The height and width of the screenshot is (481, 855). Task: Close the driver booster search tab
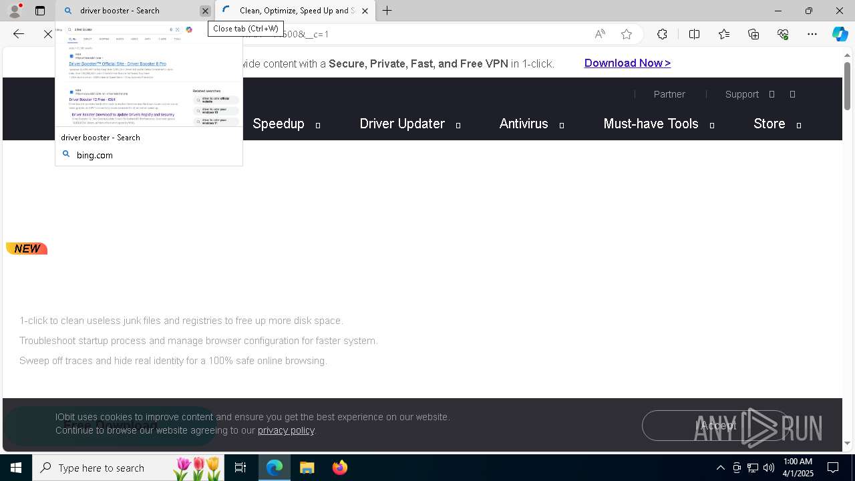tap(205, 11)
